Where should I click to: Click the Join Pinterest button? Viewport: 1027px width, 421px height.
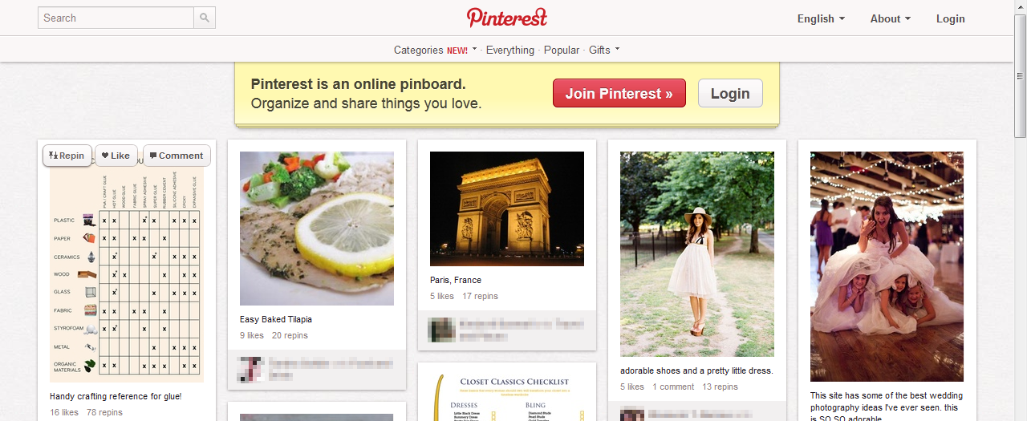(619, 93)
